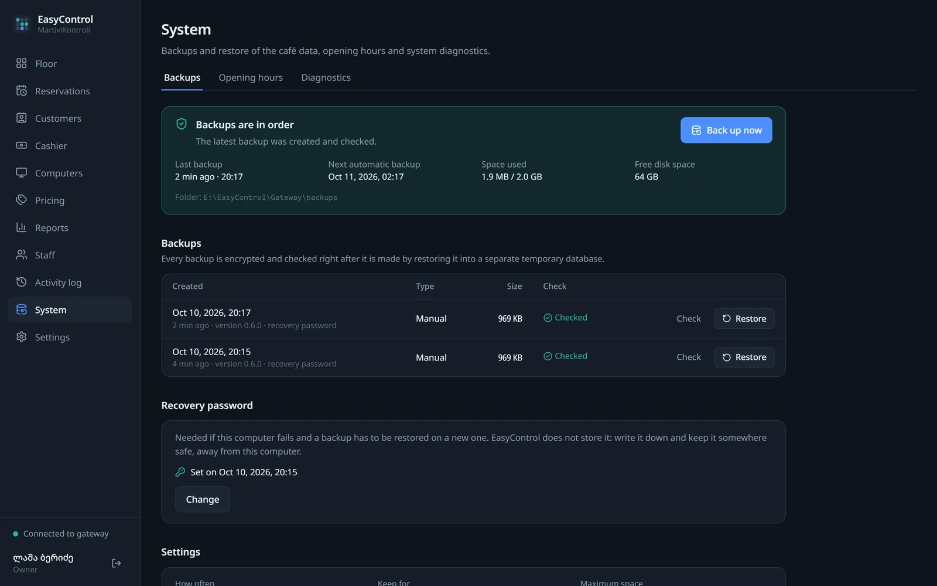
Task: Open Activity log via its history icon
Action: click(x=22, y=282)
